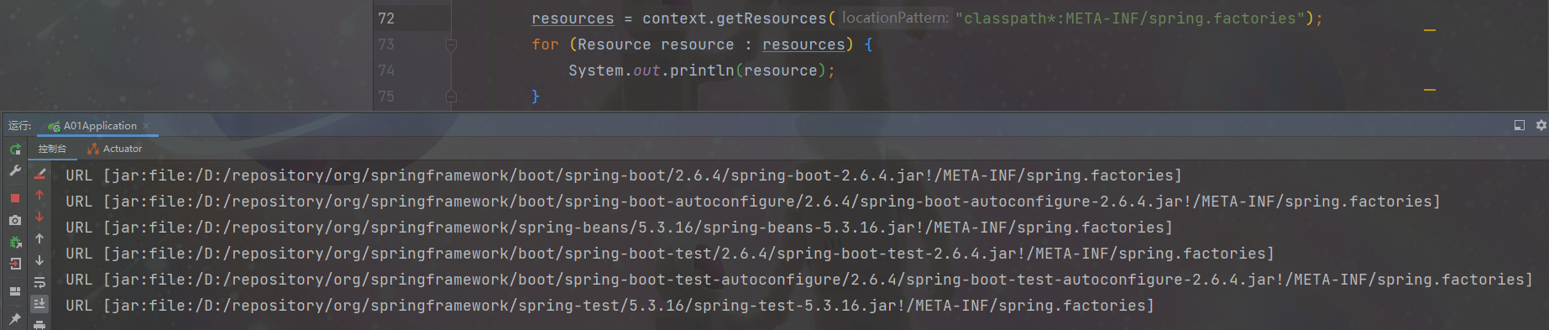The width and height of the screenshot is (1549, 330).
Task: Rerun A01Application with the green rerun icon
Action: (15, 149)
